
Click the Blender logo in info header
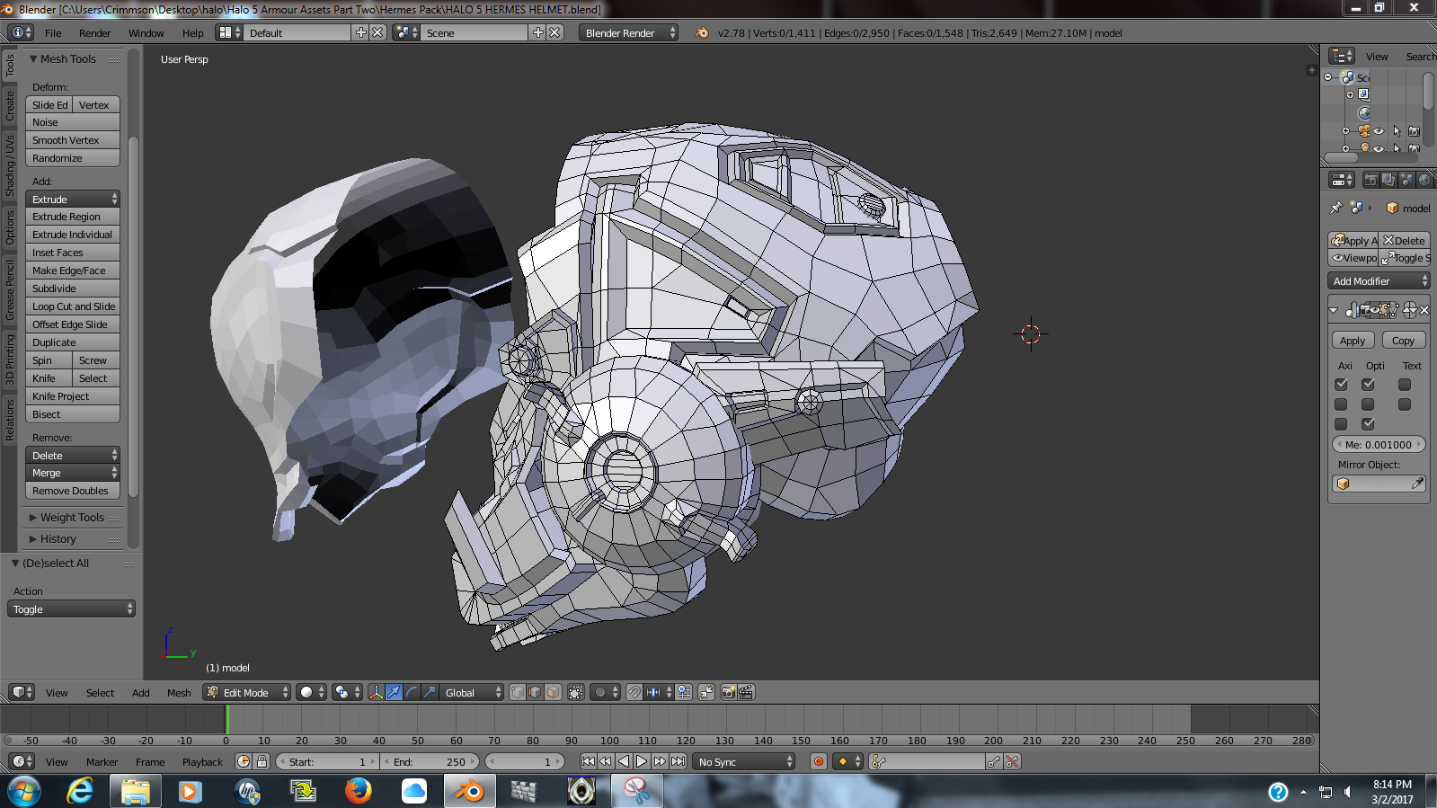(701, 32)
